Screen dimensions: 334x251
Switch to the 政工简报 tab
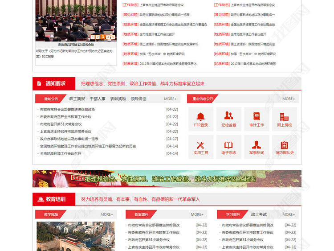[77, 99]
